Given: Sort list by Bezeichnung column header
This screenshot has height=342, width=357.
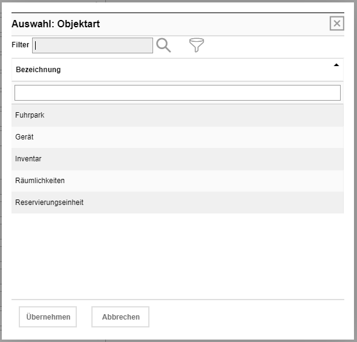Looking at the screenshot, I should [x=38, y=70].
